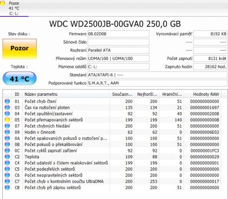Click RAW value 000000000017 of row C7
This screenshot has width=228, height=199.
pyautogui.click(x=204, y=181)
